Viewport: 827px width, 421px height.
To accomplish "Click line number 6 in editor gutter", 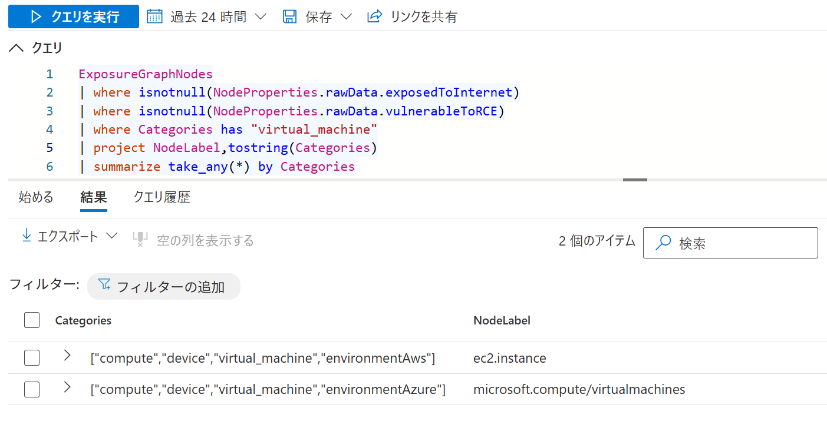I will [x=50, y=167].
